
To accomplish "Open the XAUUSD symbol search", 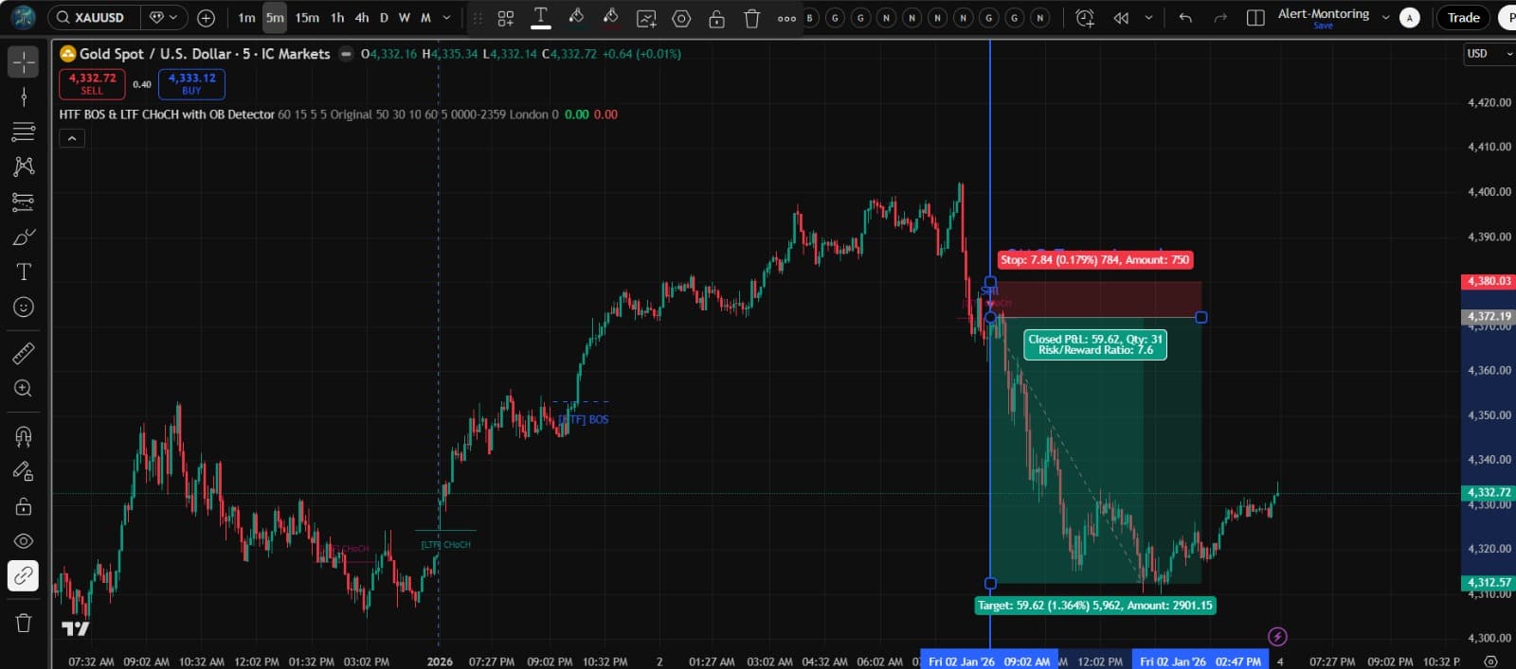I will click(x=94, y=17).
